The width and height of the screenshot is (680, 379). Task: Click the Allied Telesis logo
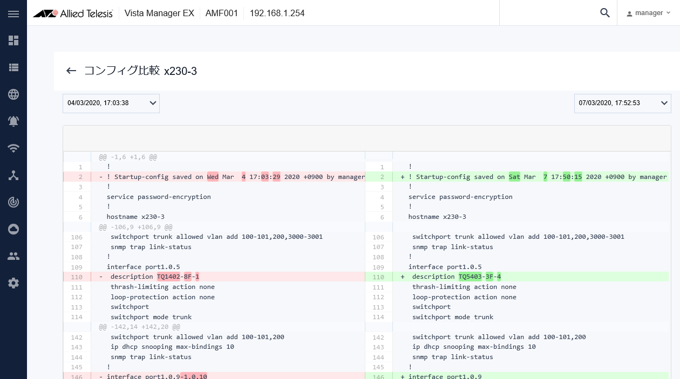point(73,13)
